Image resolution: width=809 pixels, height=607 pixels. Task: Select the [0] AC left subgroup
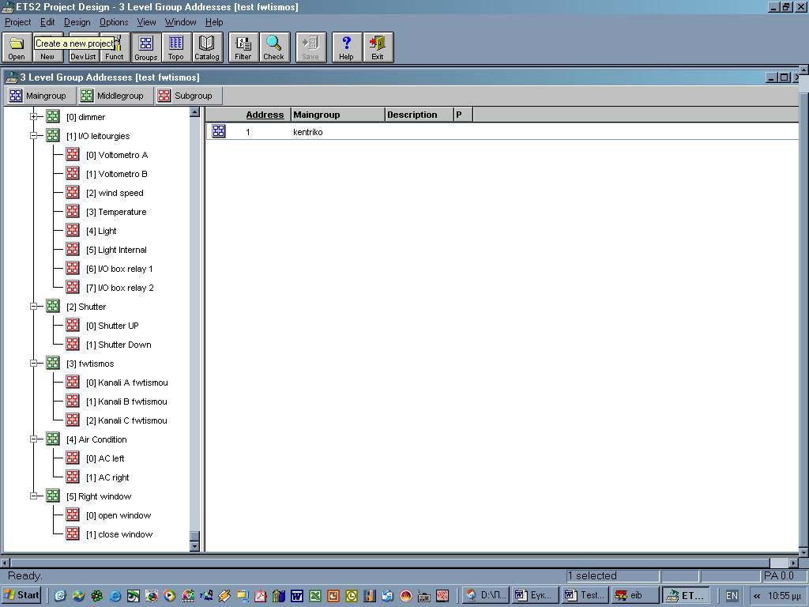[x=105, y=458]
